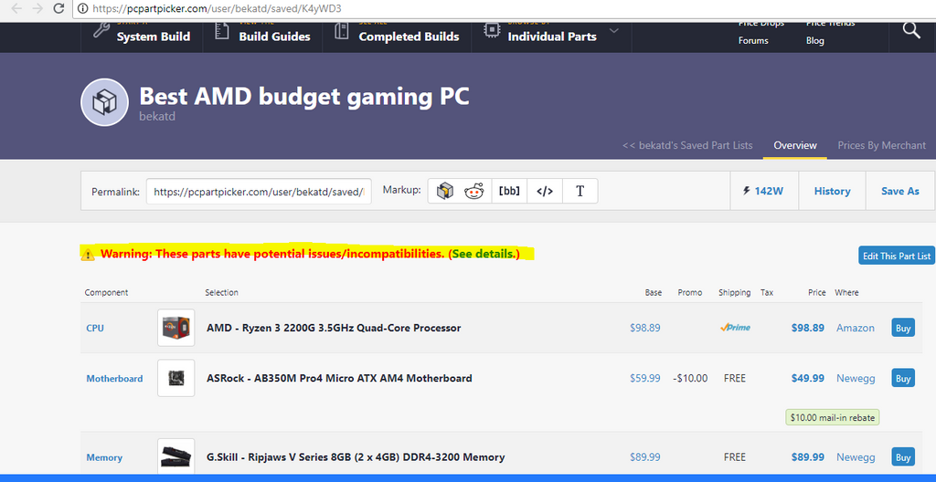Viewport: 936px width, 482px height.
Task: Open the Individual Parts menu
Action: 551,37
